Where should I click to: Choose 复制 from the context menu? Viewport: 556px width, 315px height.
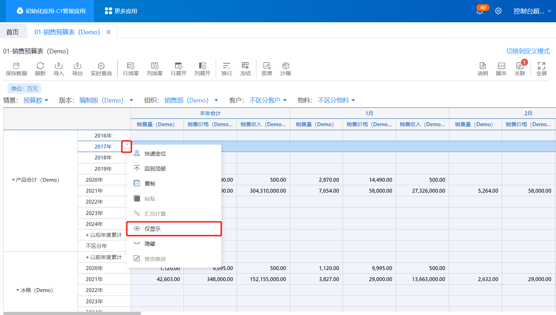pos(150,183)
